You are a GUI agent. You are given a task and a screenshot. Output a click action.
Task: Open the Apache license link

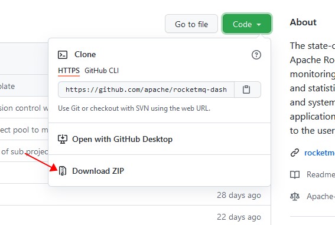(321, 196)
